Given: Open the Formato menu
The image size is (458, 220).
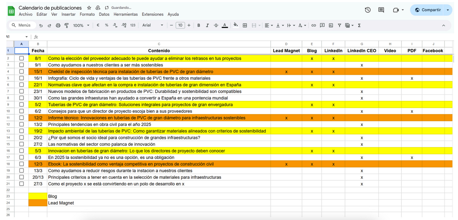Looking at the screenshot, I should [87, 14].
